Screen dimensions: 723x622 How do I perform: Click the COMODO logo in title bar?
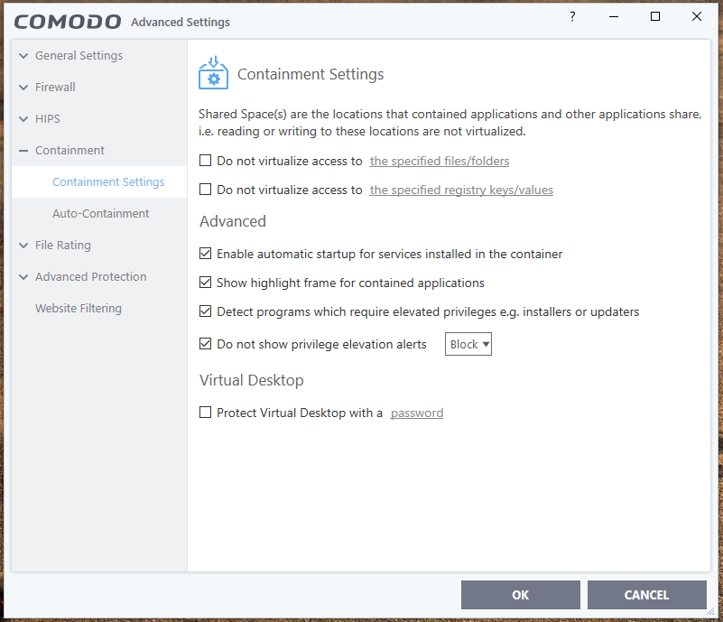tap(68, 21)
